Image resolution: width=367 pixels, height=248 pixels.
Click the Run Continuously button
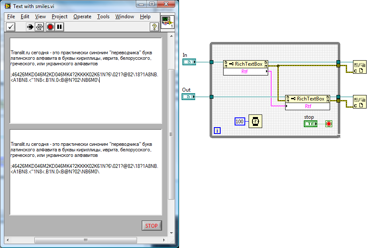tap(39, 27)
